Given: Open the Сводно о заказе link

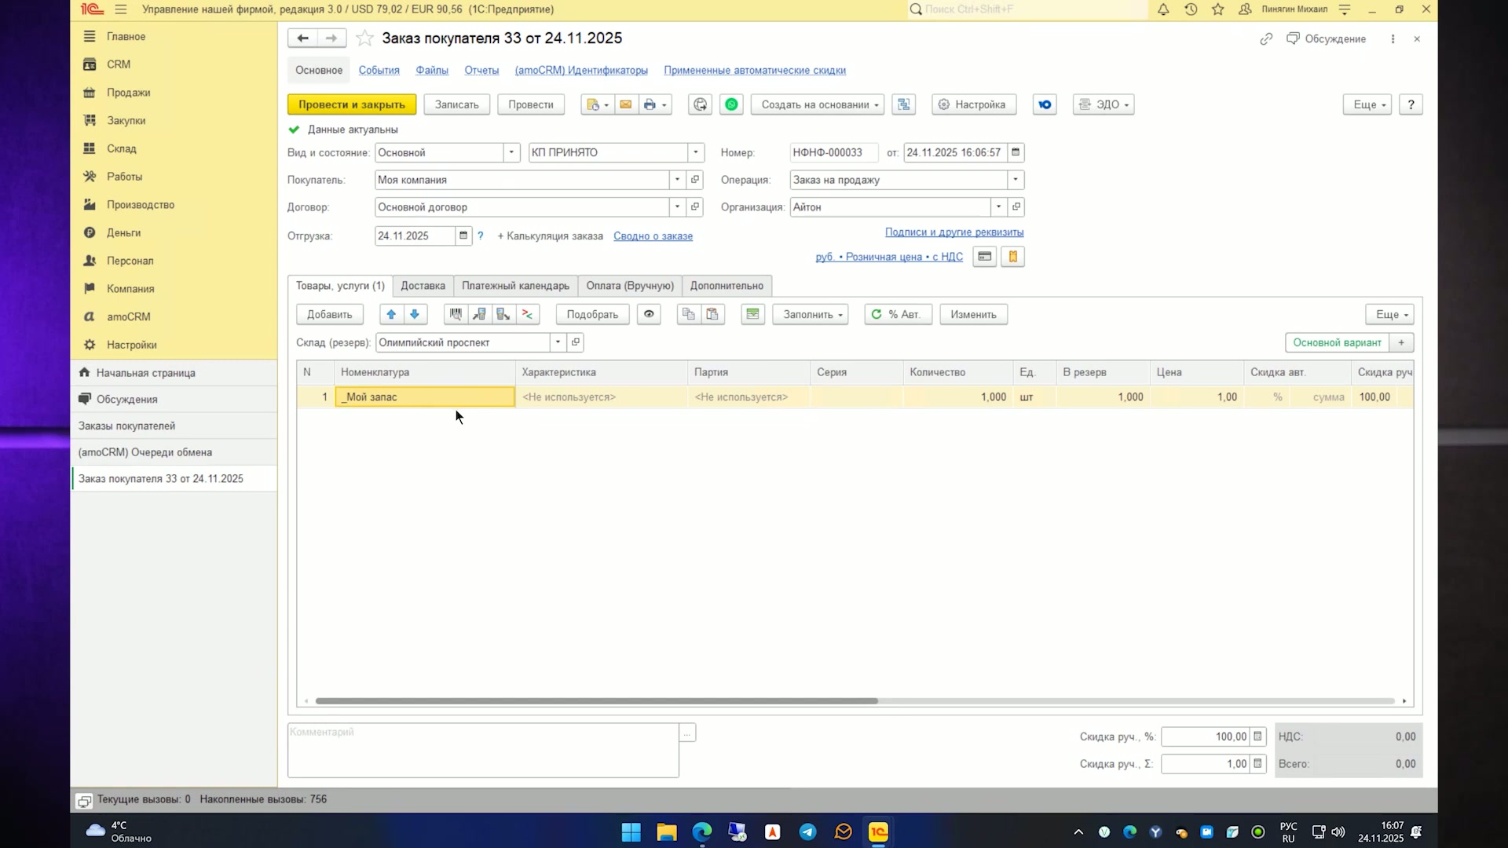Looking at the screenshot, I should coord(653,236).
